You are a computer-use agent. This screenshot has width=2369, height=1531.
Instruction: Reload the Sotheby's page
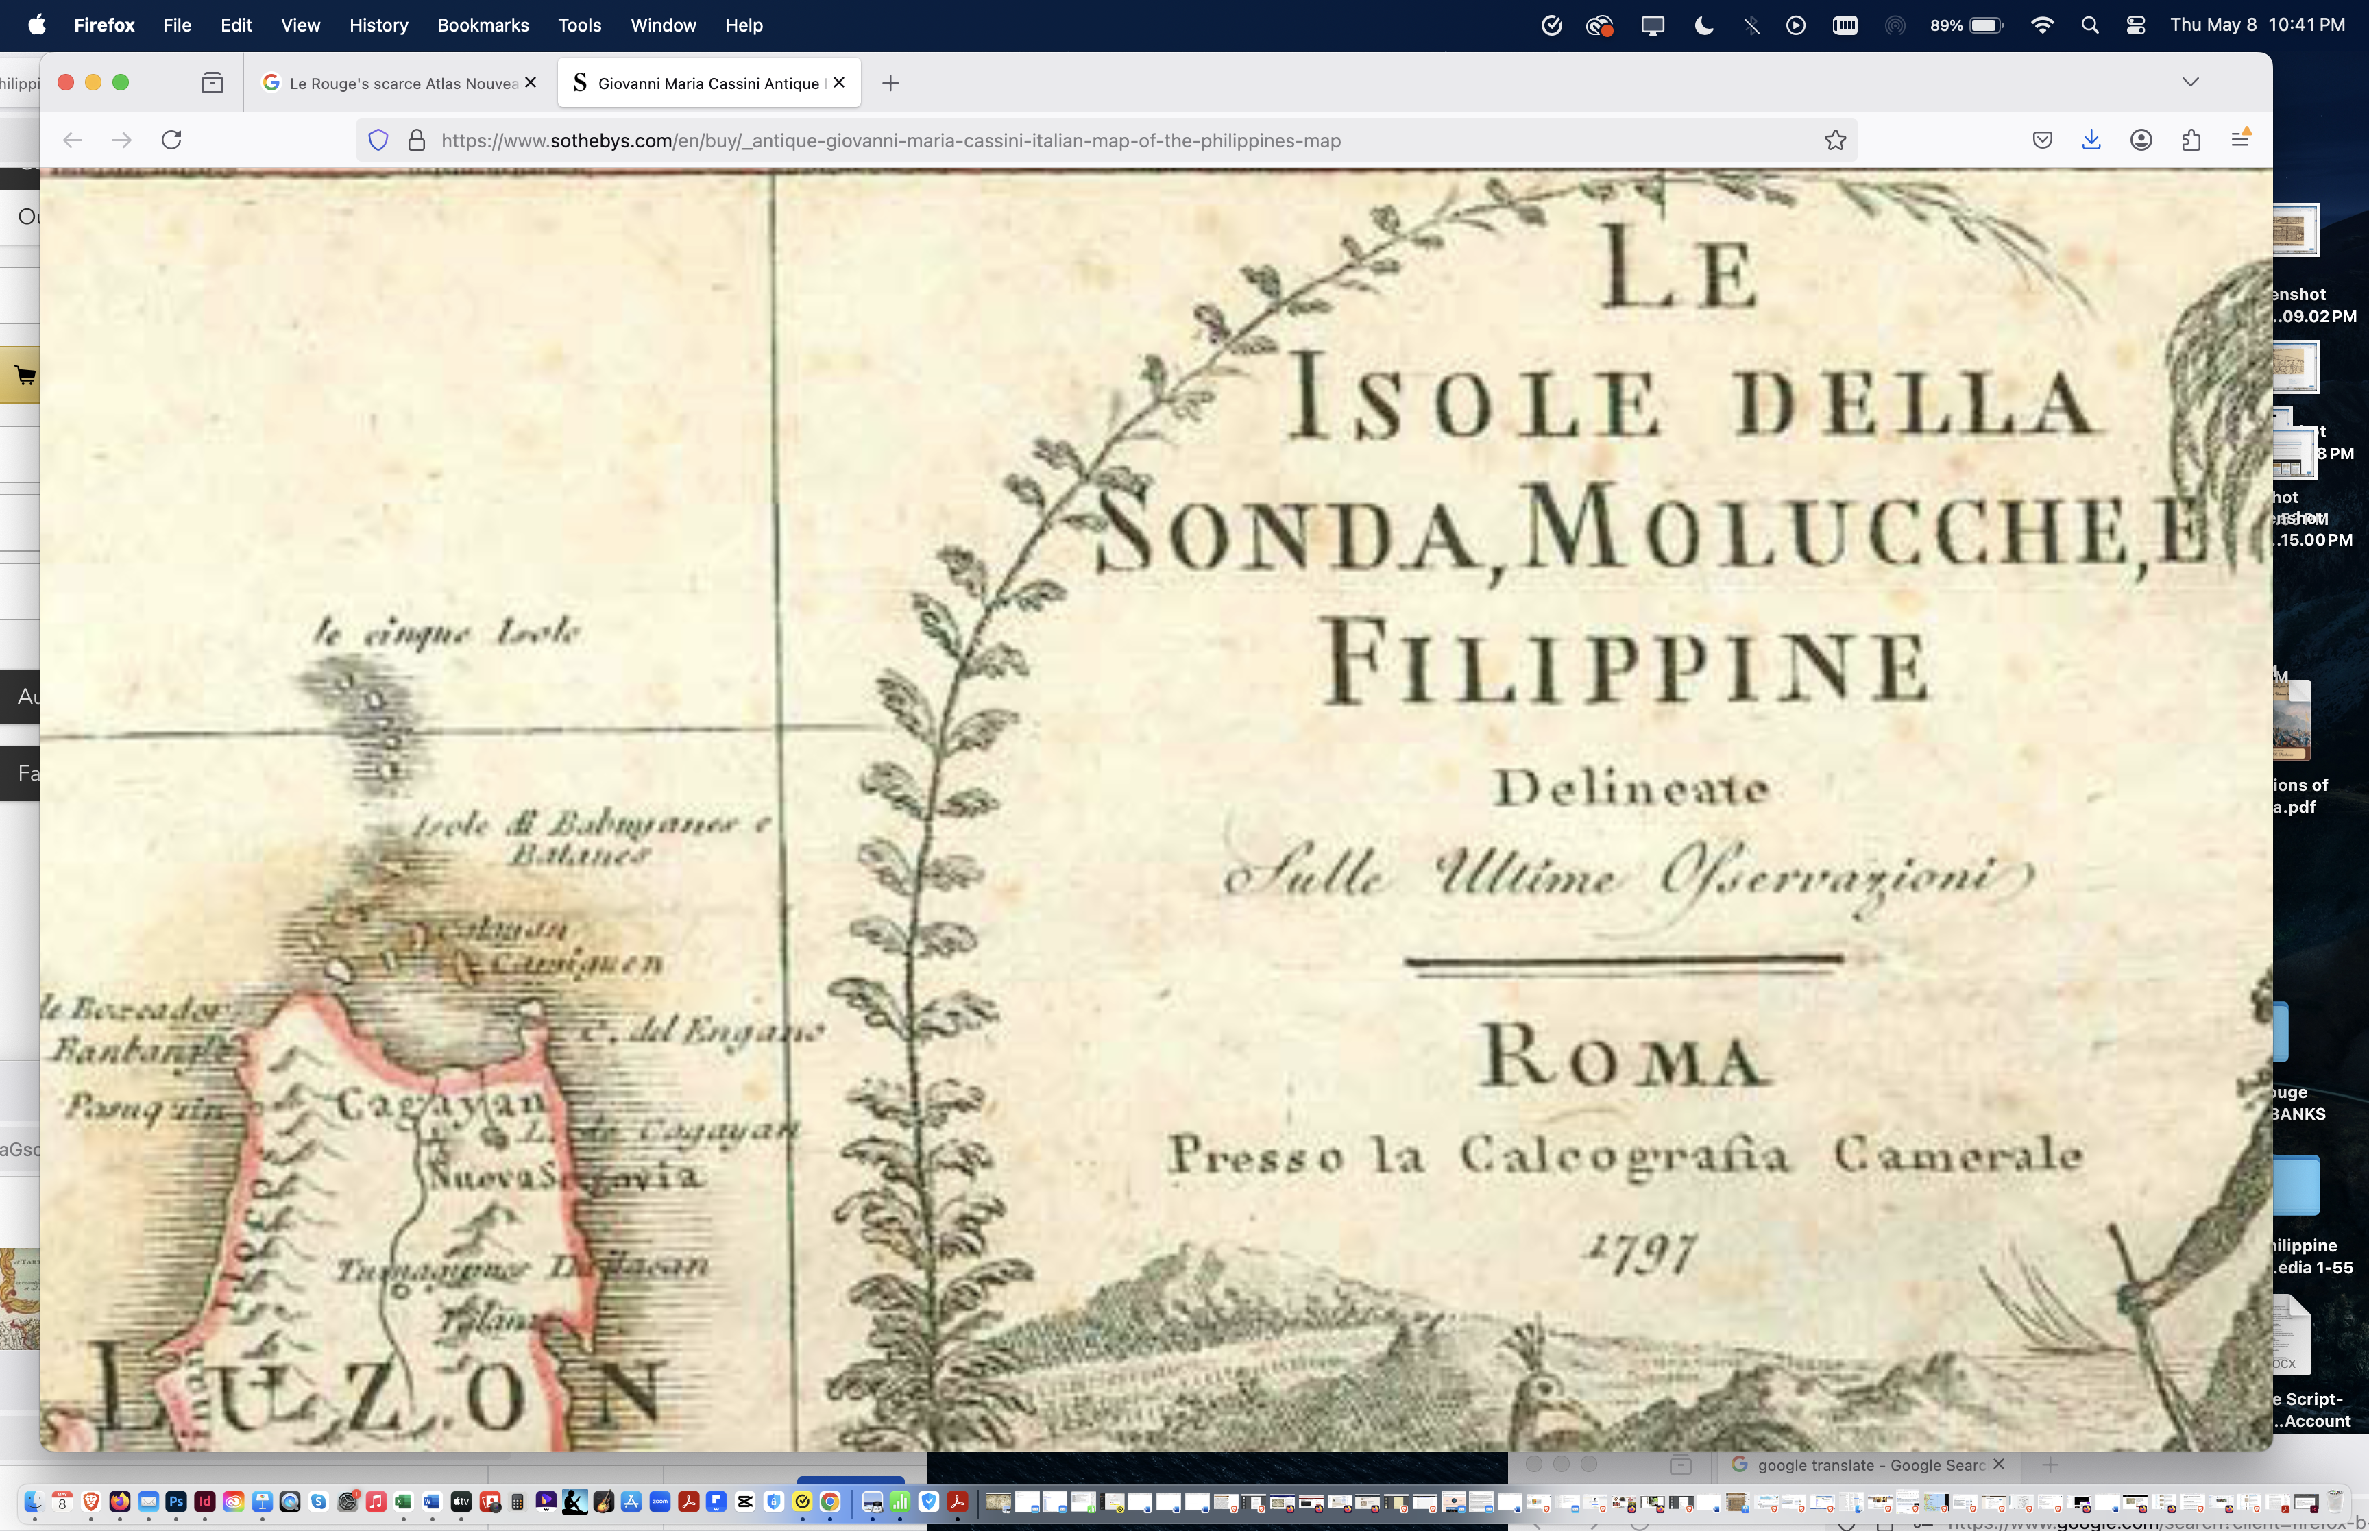click(x=171, y=140)
